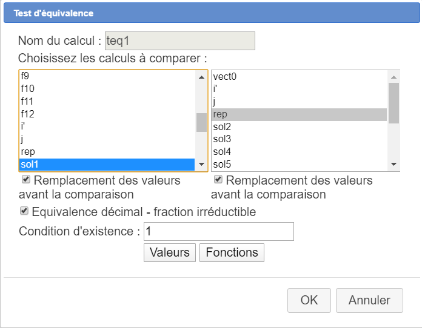
Task: Confirm with the OK button
Action: coord(309,300)
